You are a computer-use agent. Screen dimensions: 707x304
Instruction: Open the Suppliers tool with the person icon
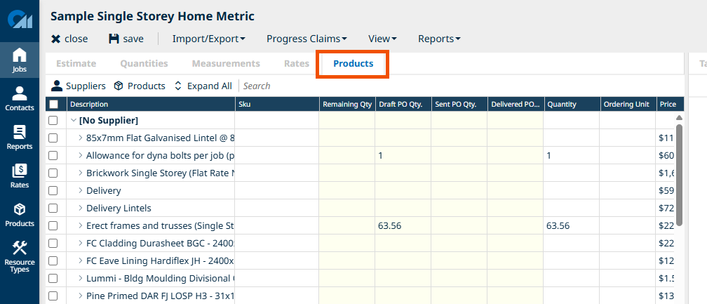[x=79, y=86]
